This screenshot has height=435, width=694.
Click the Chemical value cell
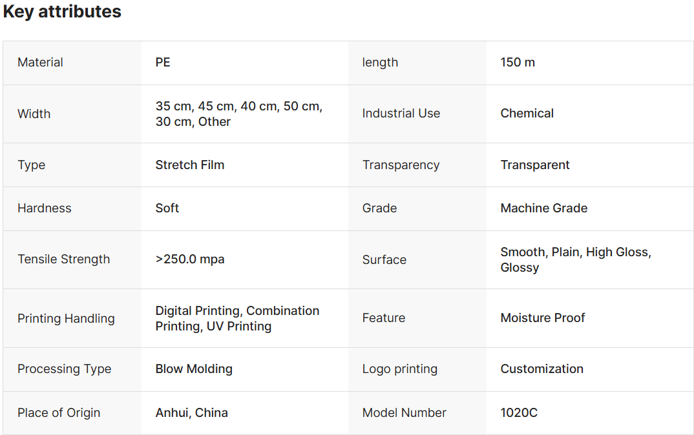(527, 114)
